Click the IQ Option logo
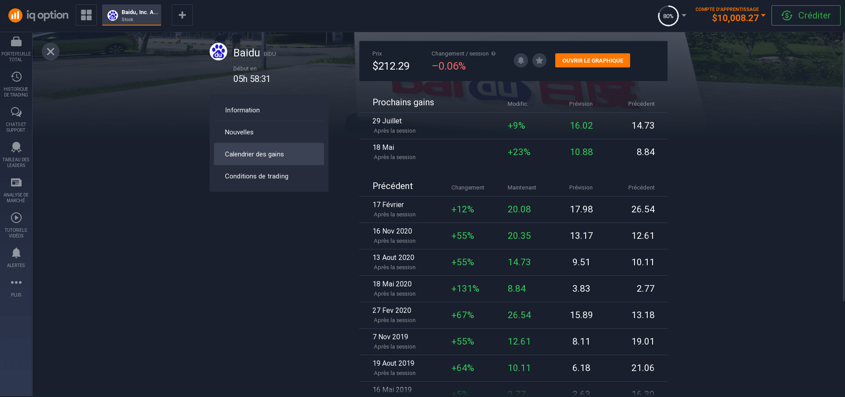The height and width of the screenshot is (397, 845). click(38, 15)
